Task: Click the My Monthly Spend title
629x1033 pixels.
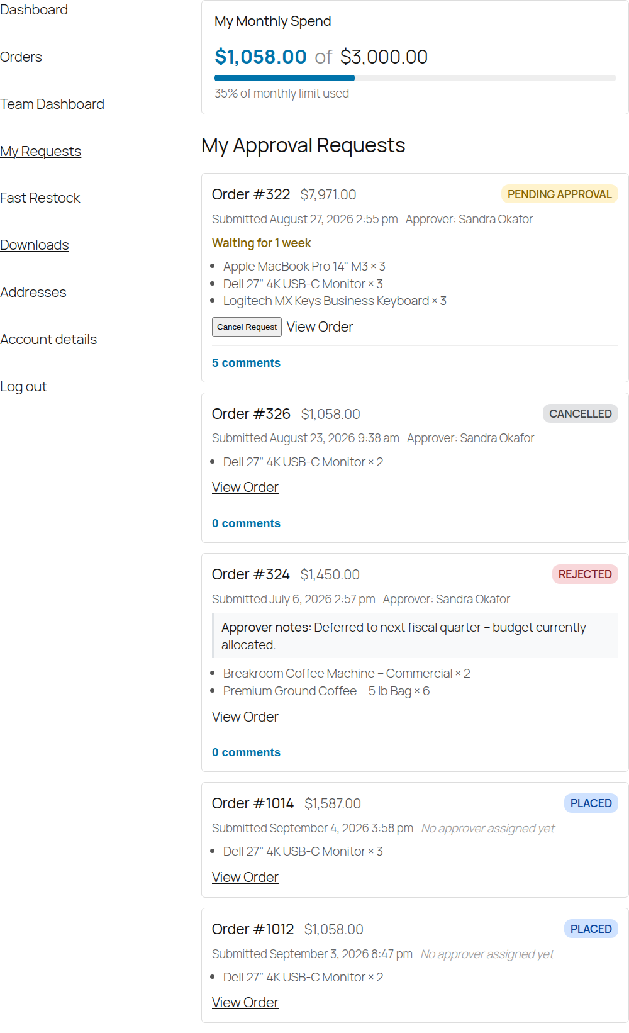Action: click(273, 21)
